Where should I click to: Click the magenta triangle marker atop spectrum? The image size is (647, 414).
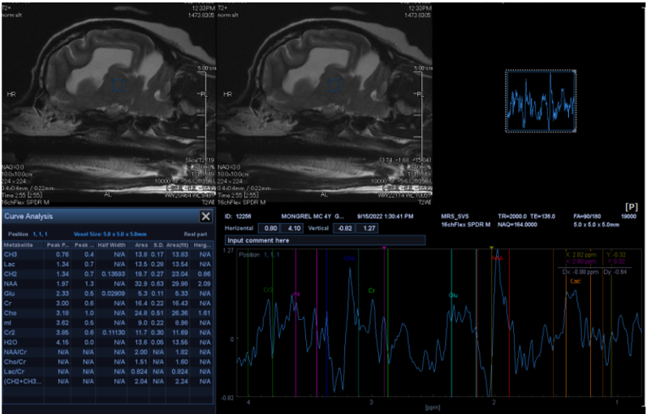tap(384, 248)
